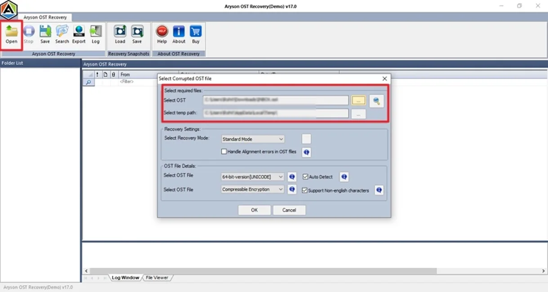The image size is (548, 292).
Task: Click the blank button beside Standard Mode
Action: coord(306,139)
